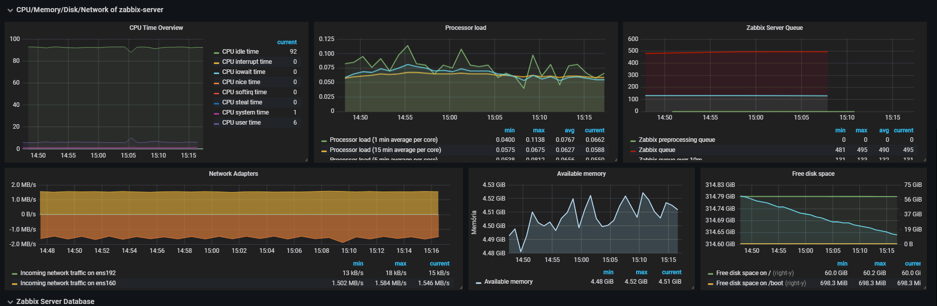937x306 pixels.
Task: Click ens160 current value 1.546 MB/s
Action: pos(434,283)
